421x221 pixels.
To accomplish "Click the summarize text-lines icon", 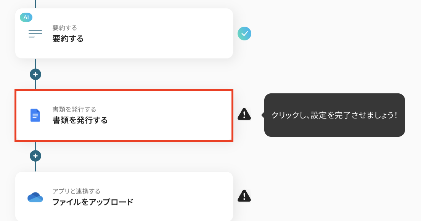I will 35,34.
